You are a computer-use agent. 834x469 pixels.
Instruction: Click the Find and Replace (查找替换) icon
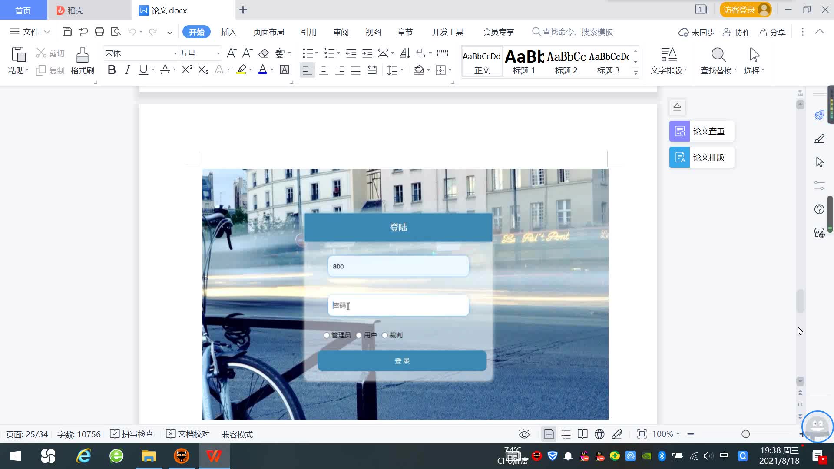pos(718,55)
